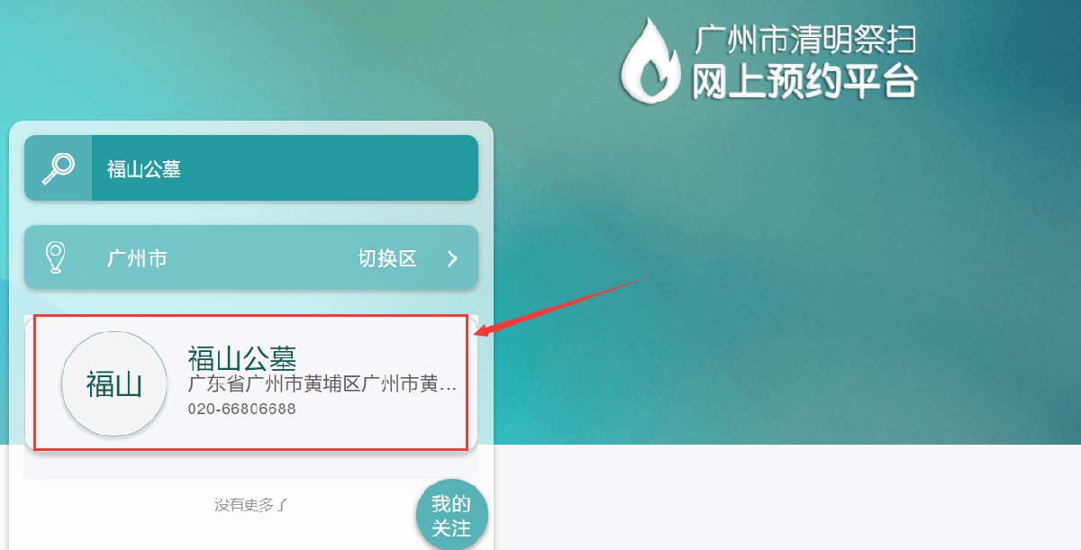Click the red arrow annotation
This screenshot has height=550, width=1081.
(562, 306)
